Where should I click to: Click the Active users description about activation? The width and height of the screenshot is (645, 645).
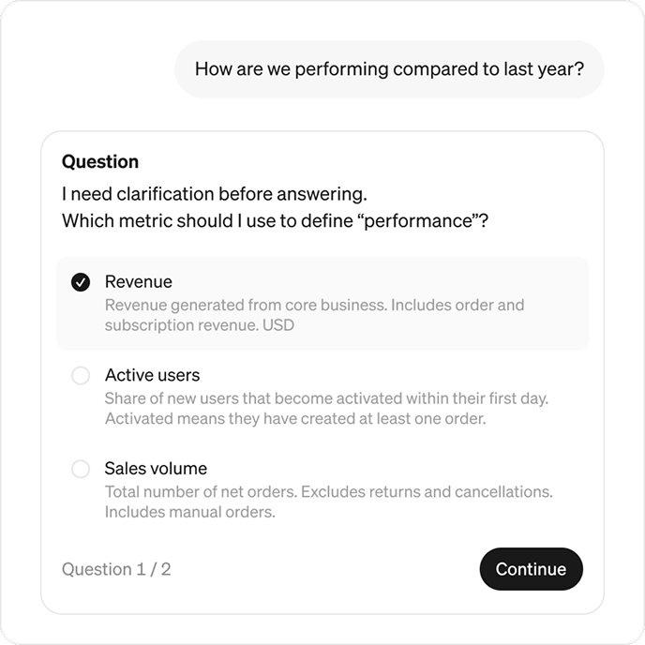pyautogui.click(x=326, y=409)
